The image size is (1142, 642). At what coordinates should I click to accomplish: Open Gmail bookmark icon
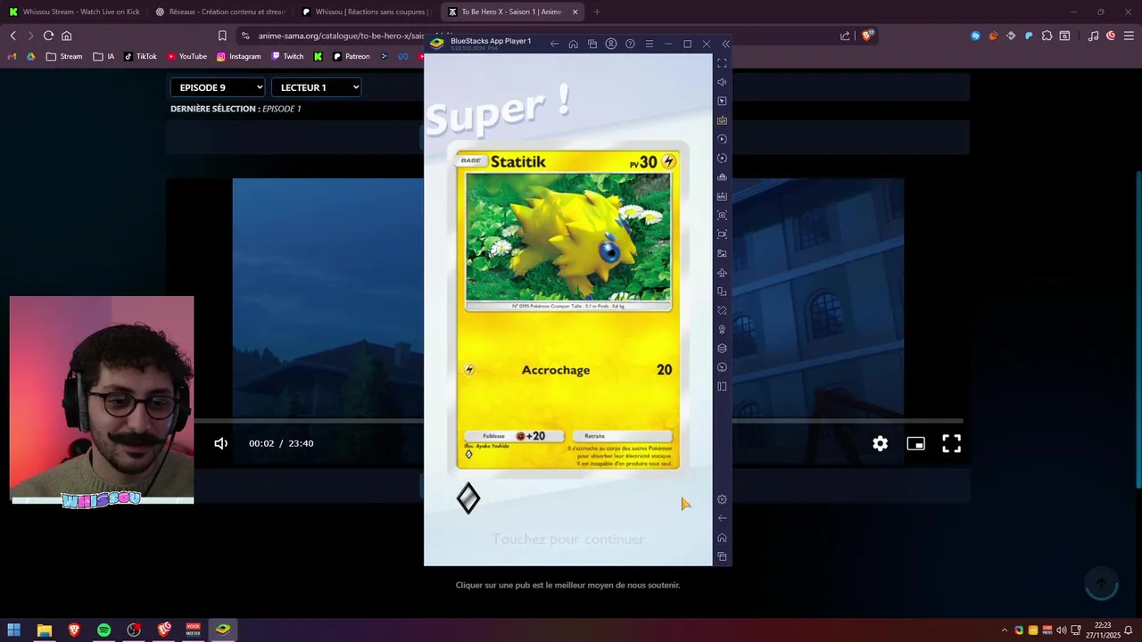(x=12, y=56)
